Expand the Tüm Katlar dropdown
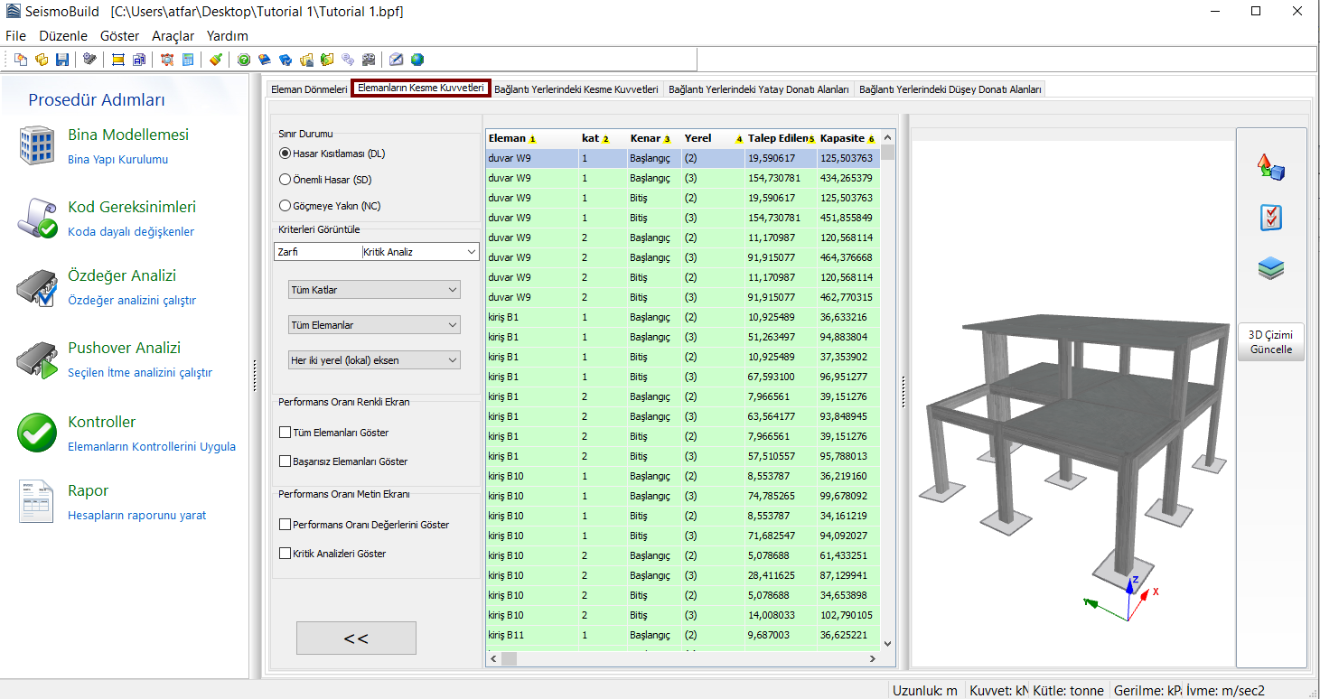The width and height of the screenshot is (1320, 699). (373, 290)
